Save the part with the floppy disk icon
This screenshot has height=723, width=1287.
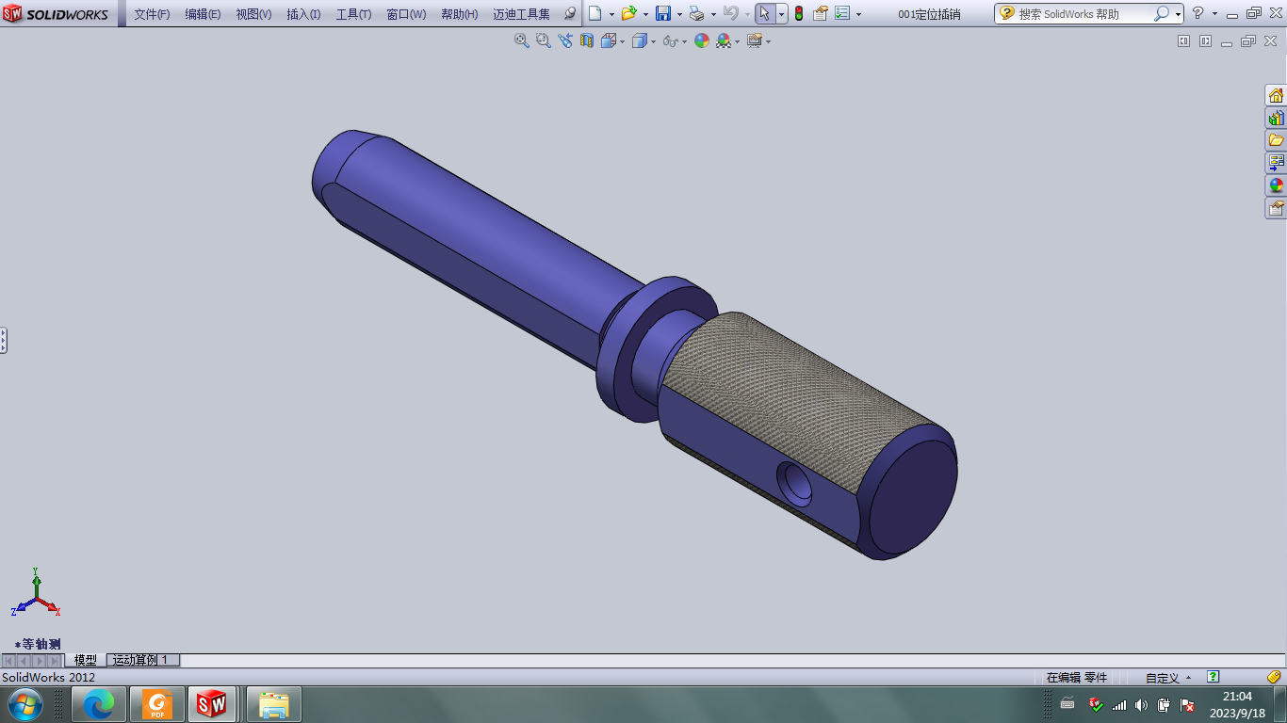pos(662,13)
